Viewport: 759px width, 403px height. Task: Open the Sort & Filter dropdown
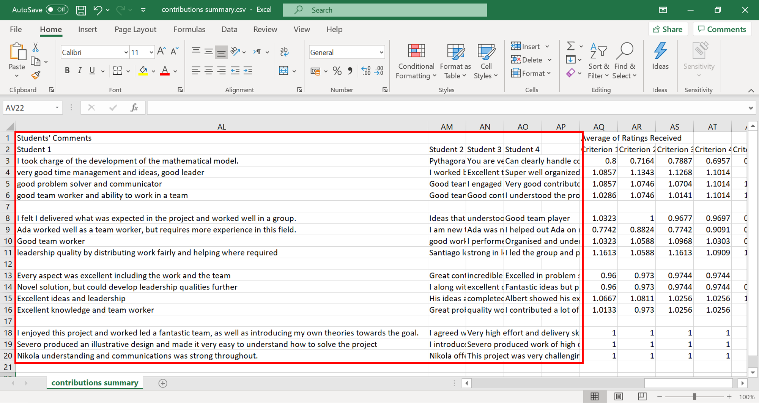598,61
